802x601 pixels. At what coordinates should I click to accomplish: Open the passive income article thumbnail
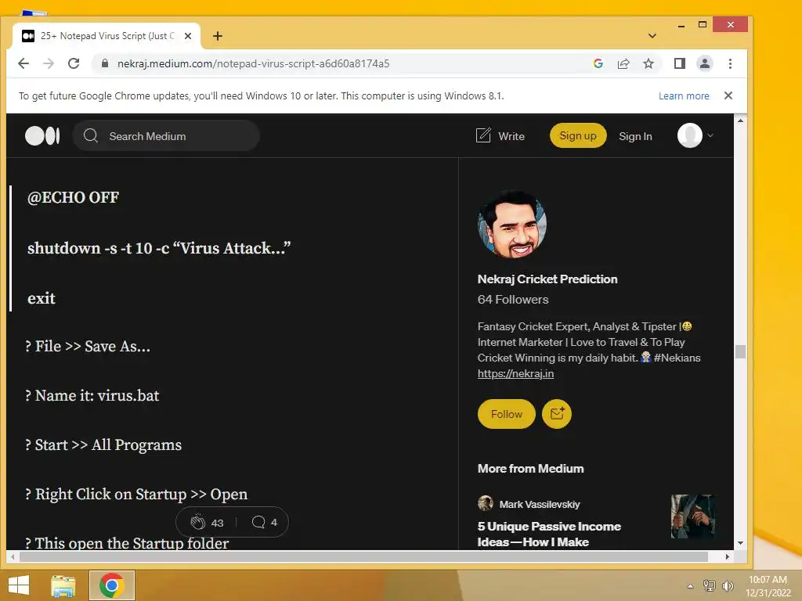pyautogui.click(x=693, y=516)
